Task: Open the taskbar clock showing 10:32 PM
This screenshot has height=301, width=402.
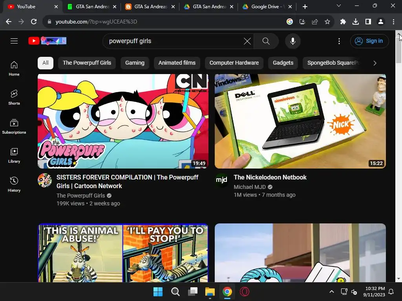Action: (374, 292)
